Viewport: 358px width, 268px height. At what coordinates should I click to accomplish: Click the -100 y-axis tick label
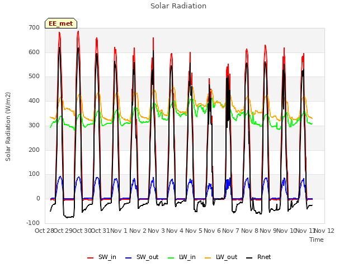pyautogui.click(x=33, y=223)
